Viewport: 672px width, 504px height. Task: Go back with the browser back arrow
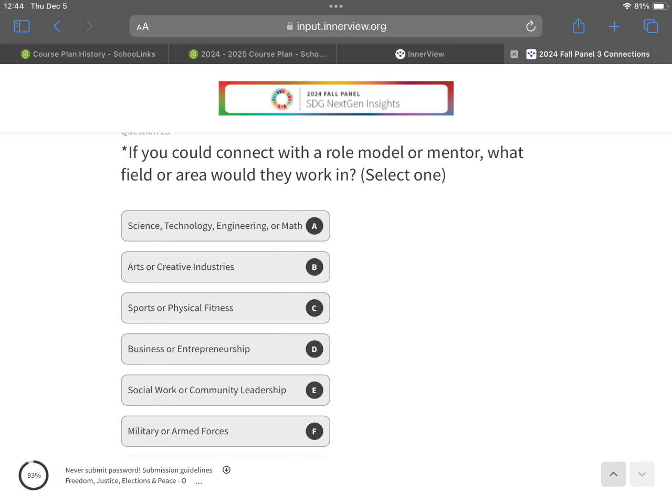point(57,26)
